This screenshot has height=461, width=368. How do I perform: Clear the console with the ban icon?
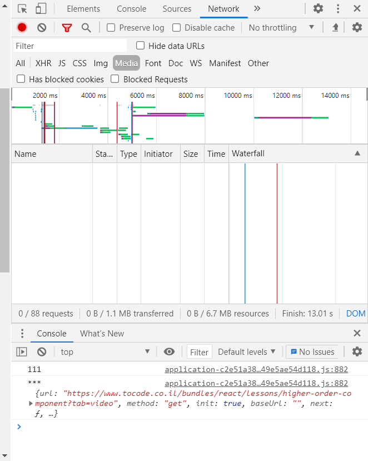pos(42,351)
